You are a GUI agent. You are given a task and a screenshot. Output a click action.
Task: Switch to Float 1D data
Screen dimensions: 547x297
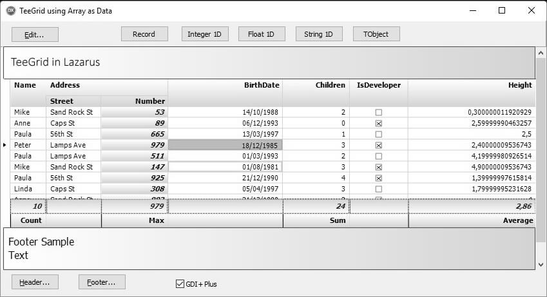click(262, 34)
